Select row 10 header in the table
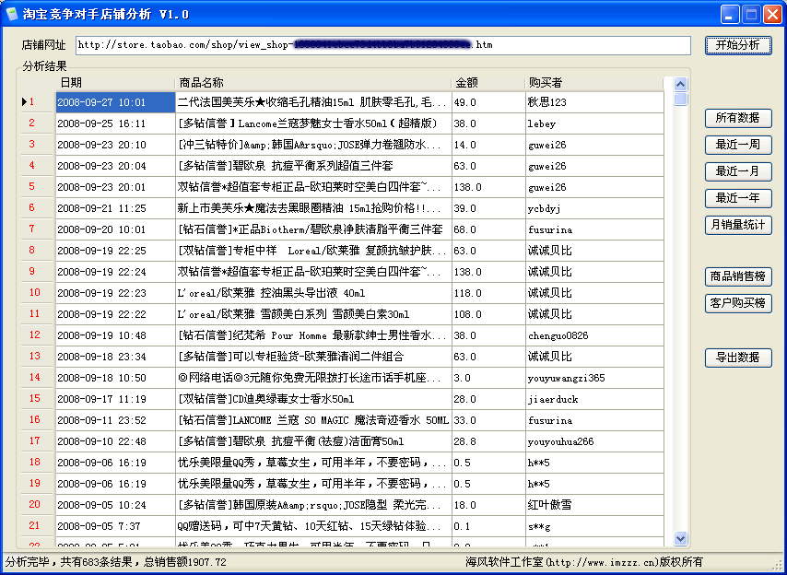The height and width of the screenshot is (575, 787). coord(35,293)
